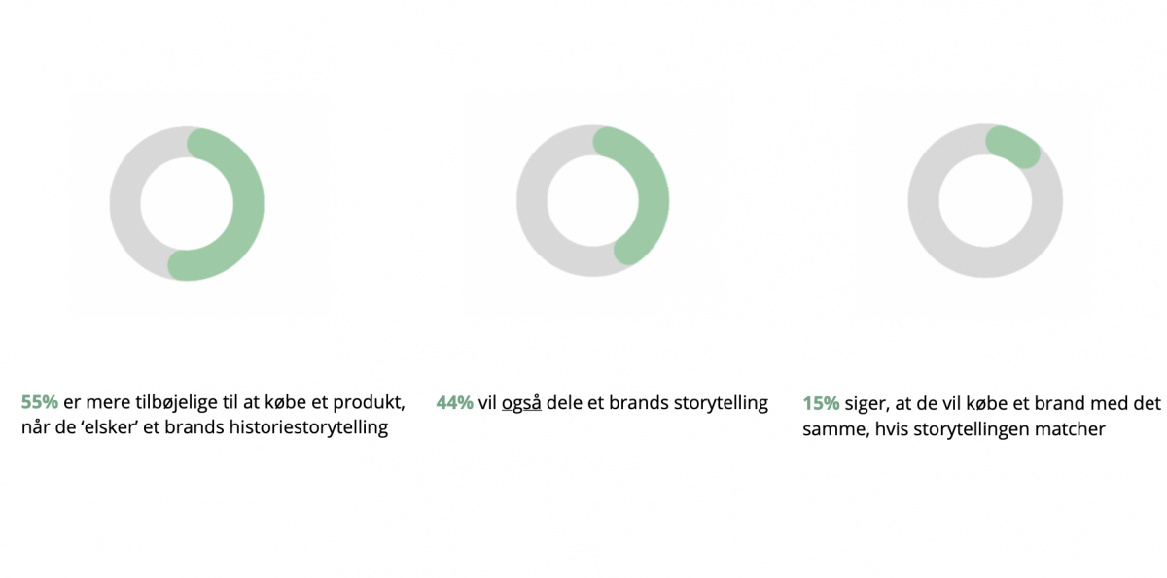Click the white center of the 15% donut
The width and height of the screenshot is (1167, 578).
[985, 201]
